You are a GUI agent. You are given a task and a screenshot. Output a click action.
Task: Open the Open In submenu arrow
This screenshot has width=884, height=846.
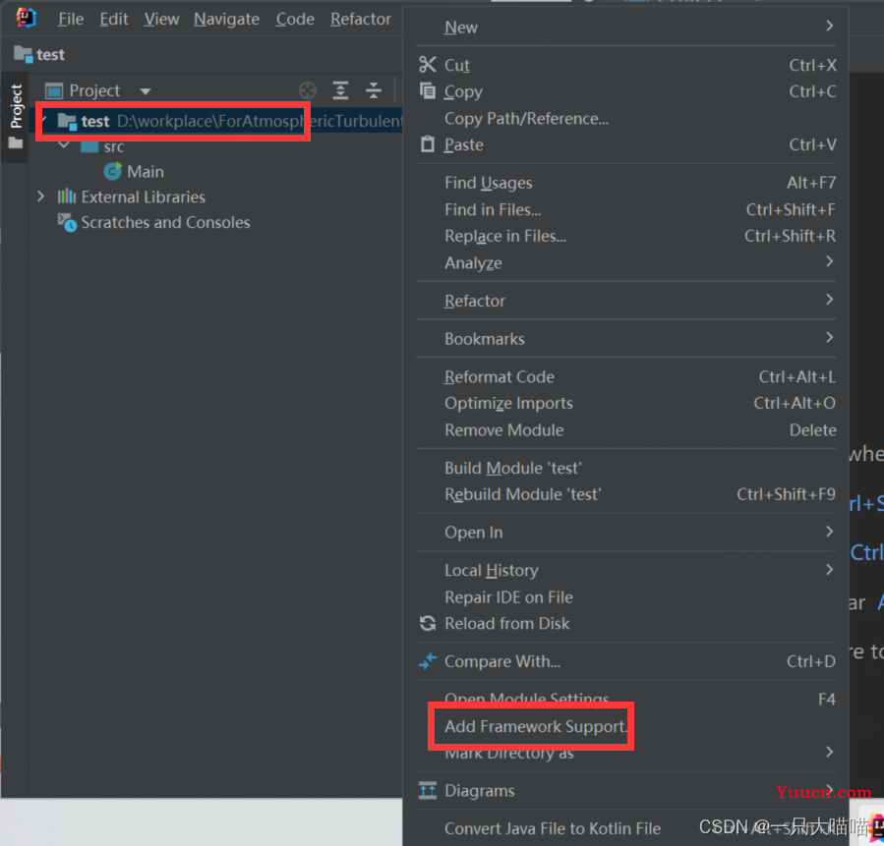[829, 532]
